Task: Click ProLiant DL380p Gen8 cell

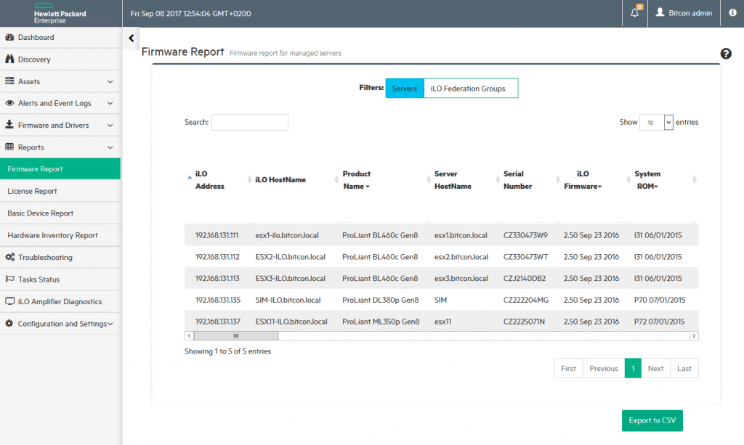Action: (x=381, y=300)
